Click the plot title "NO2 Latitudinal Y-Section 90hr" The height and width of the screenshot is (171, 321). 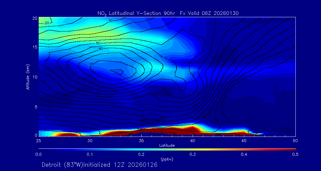(x=137, y=13)
